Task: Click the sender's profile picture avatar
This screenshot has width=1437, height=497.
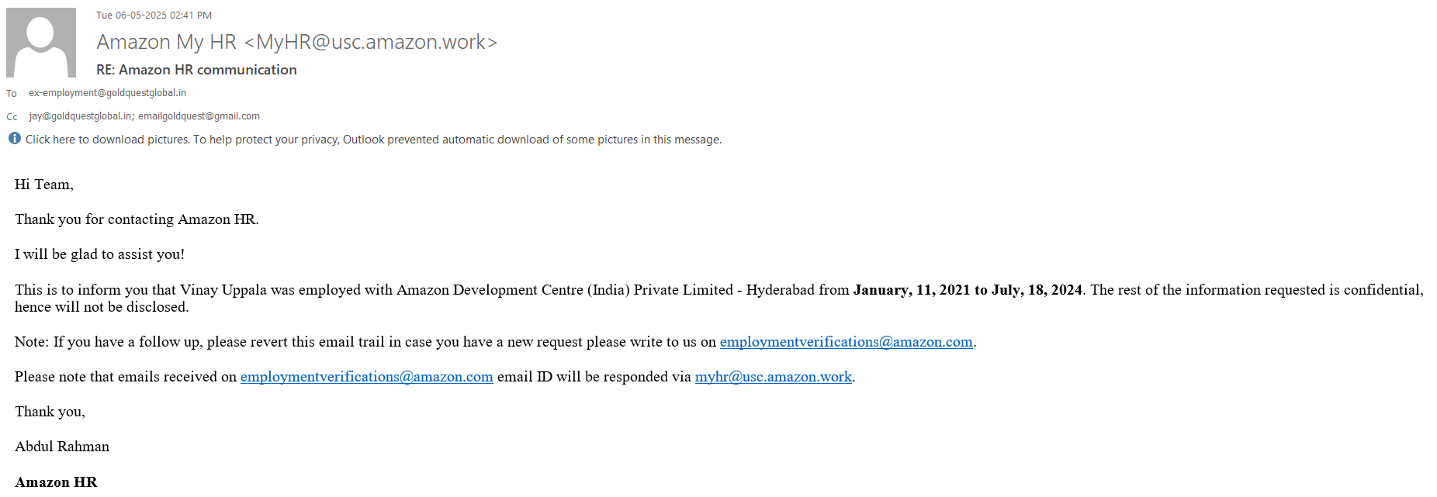Action: click(x=41, y=43)
